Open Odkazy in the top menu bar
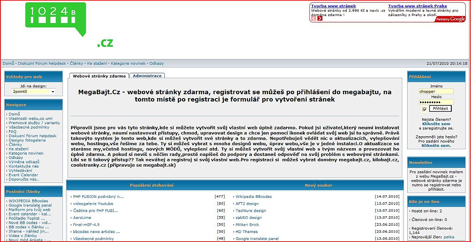The height and width of the screenshot is (242, 471). pos(157,63)
